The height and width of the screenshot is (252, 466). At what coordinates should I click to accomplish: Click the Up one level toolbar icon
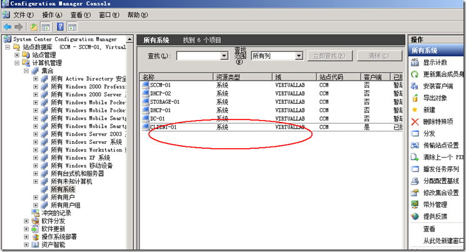coord(34,27)
